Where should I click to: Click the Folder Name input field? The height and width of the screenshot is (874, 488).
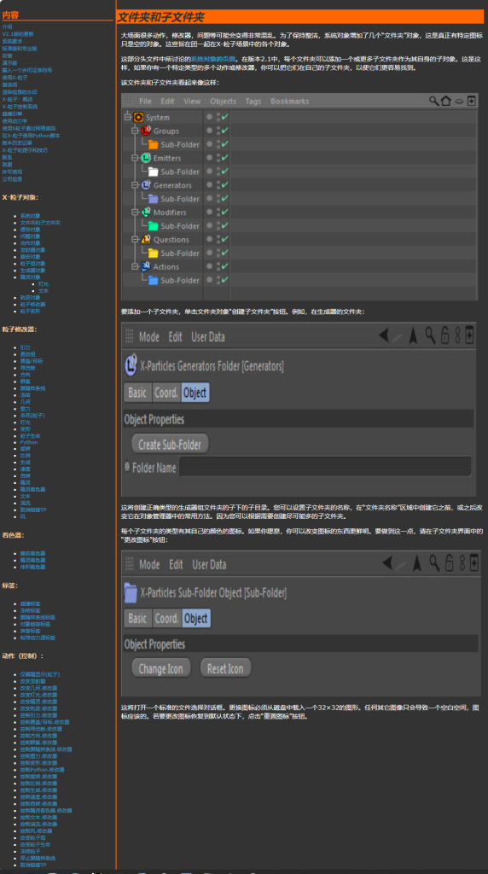point(325,467)
